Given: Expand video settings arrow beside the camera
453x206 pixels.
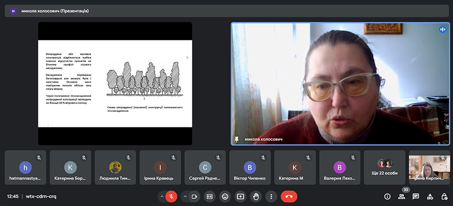Looking at the screenshot, I should click(x=185, y=196).
